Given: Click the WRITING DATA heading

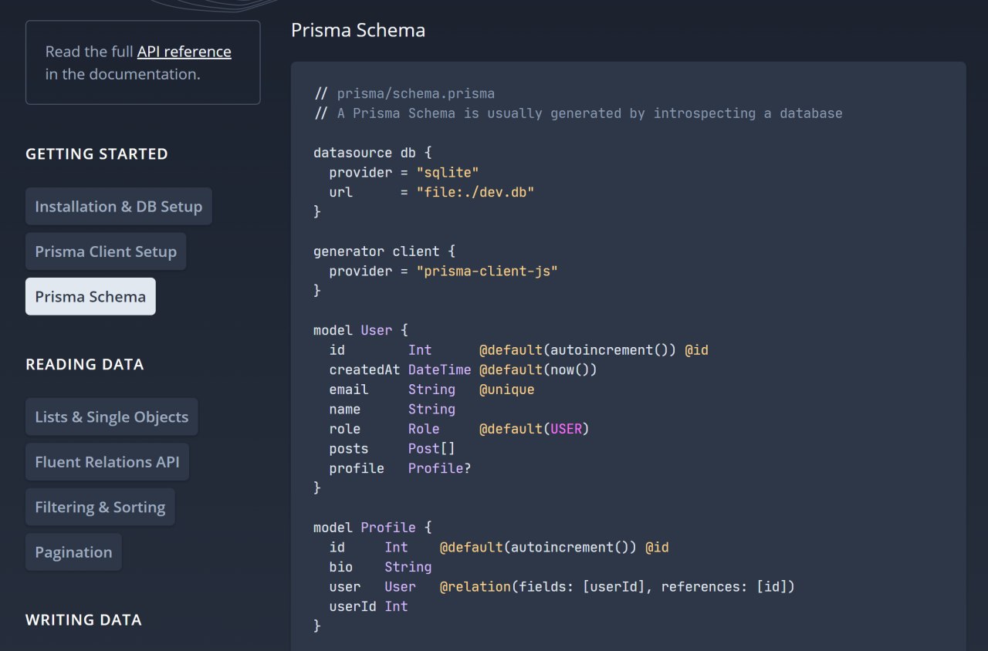Looking at the screenshot, I should coord(83,620).
